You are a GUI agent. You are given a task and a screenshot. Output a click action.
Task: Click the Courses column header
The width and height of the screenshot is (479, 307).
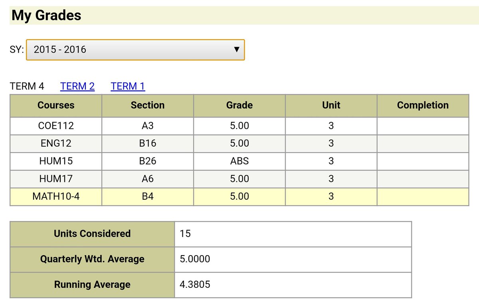pos(56,105)
